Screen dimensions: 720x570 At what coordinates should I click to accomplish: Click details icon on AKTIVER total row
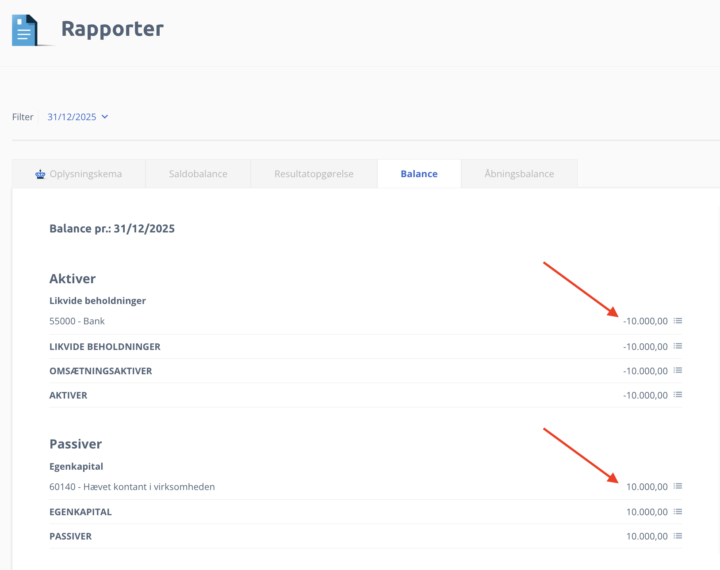coord(678,395)
